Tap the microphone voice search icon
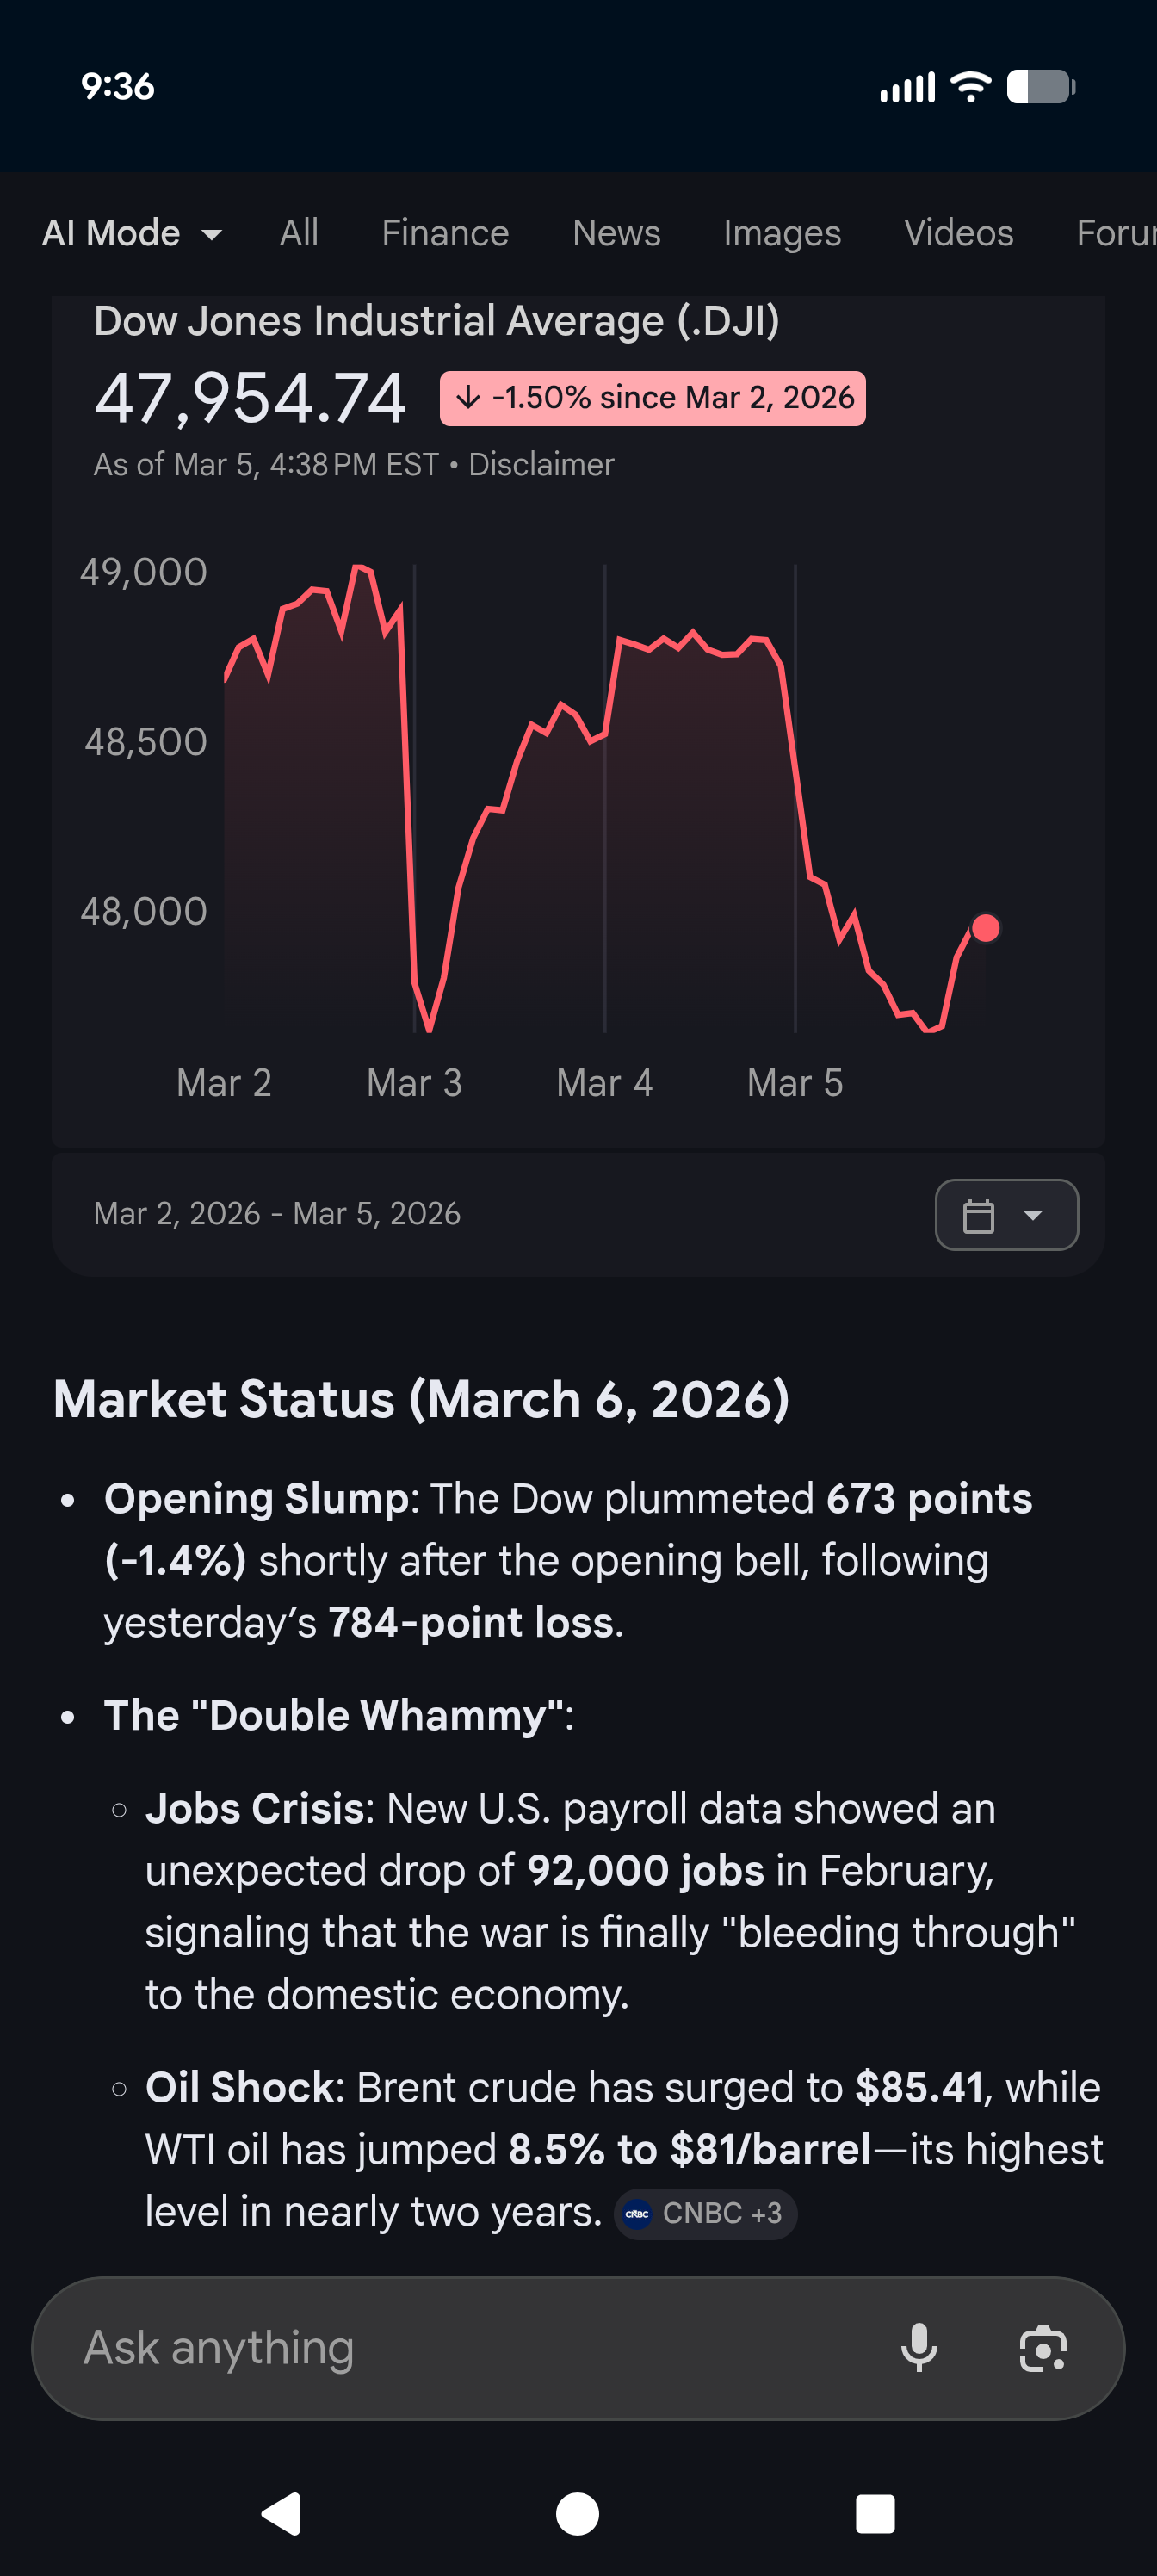 coord(919,2347)
